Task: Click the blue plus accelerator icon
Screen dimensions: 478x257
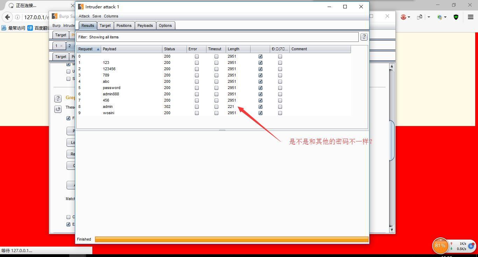Action: (471, 246)
